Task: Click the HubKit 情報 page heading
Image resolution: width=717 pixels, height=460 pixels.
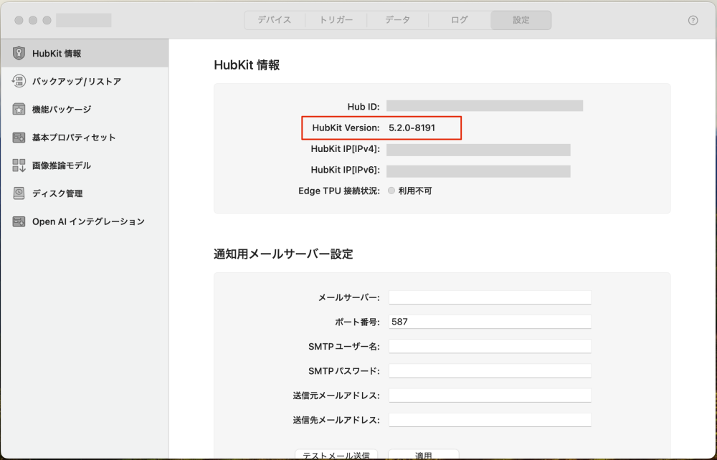Action: [x=247, y=65]
